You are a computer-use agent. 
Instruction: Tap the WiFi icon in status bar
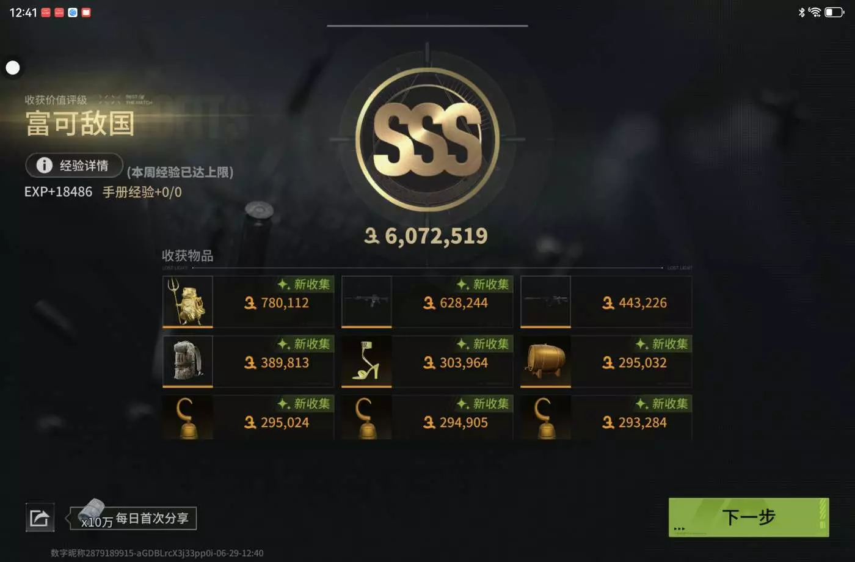click(x=815, y=12)
